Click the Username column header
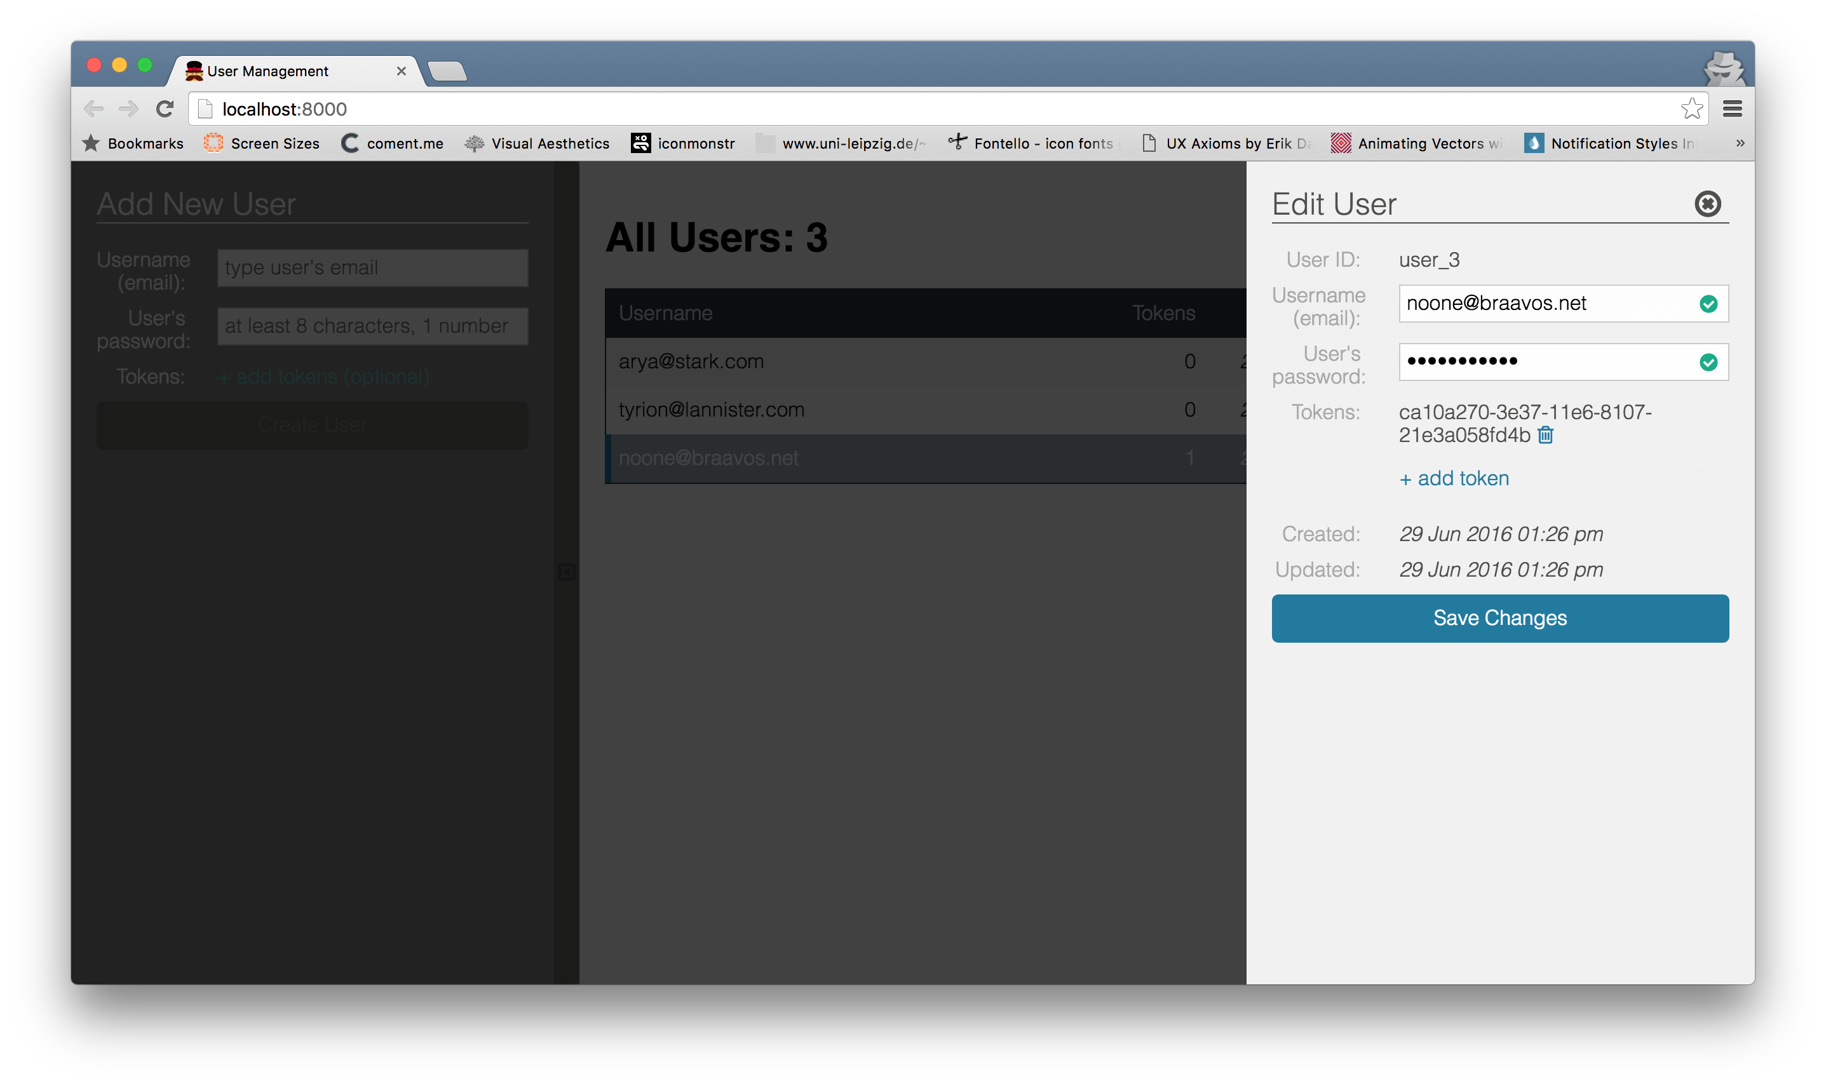Viewport: 1826px width, 1086px height. click(665, 313)
